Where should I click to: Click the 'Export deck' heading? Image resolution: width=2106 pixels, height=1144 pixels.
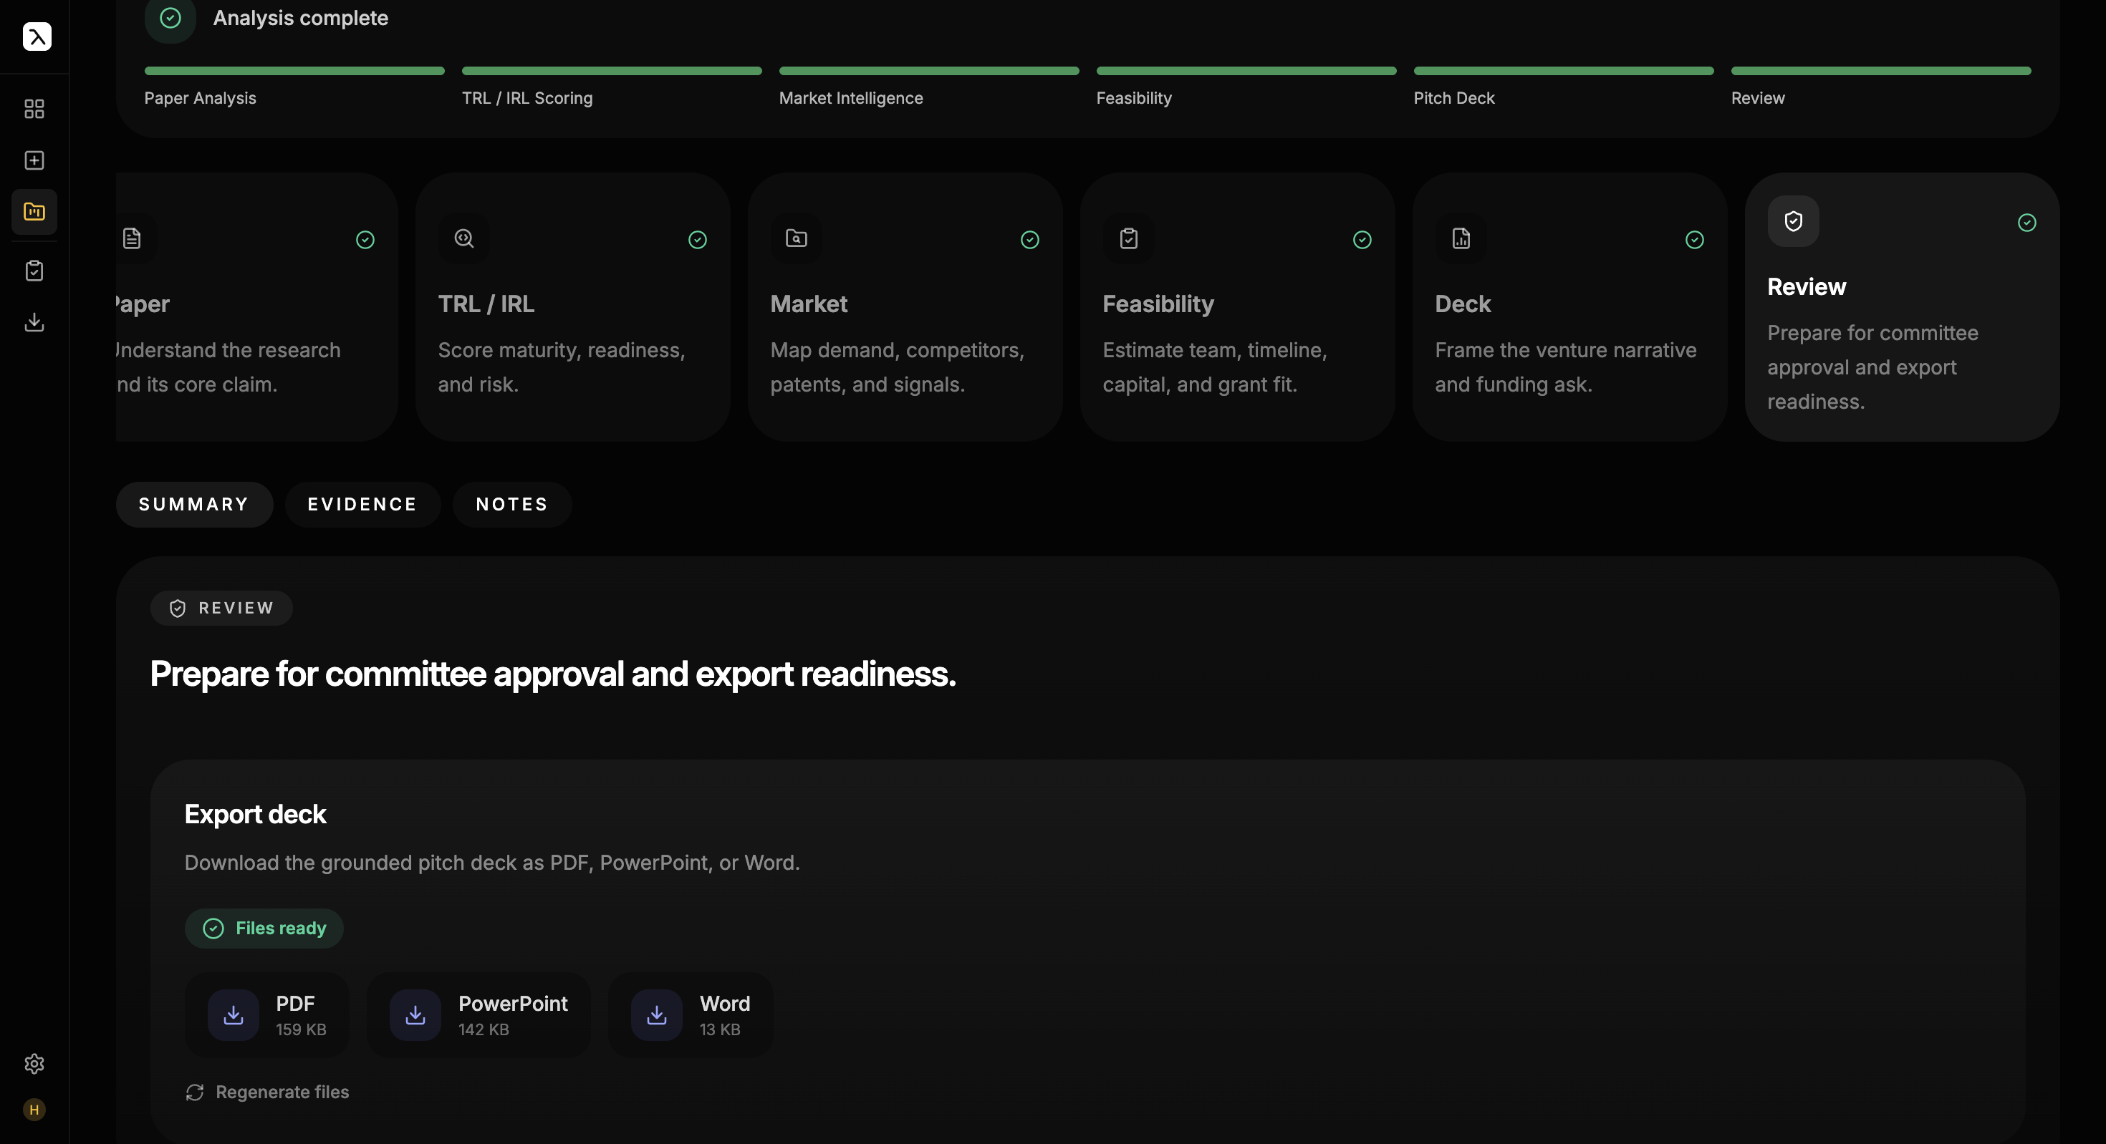click(255, 814)
